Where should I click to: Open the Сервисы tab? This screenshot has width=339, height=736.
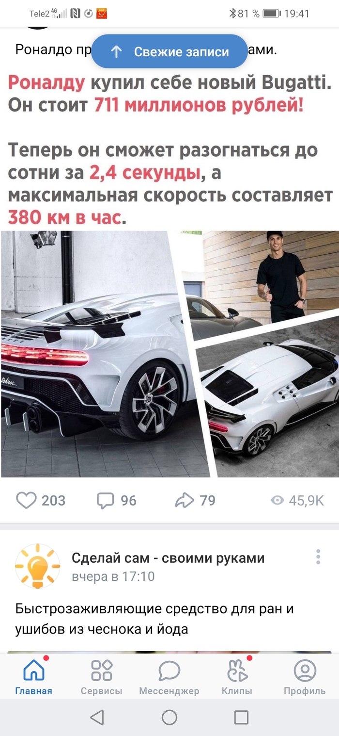click(x=101, y=677)
